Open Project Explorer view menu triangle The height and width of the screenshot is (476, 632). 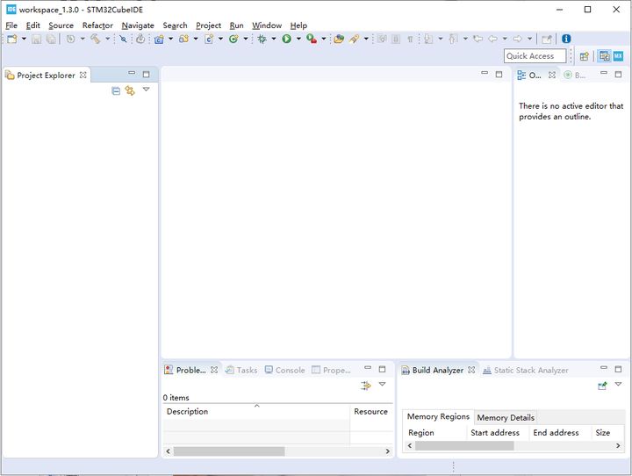(x=147, y=90)
